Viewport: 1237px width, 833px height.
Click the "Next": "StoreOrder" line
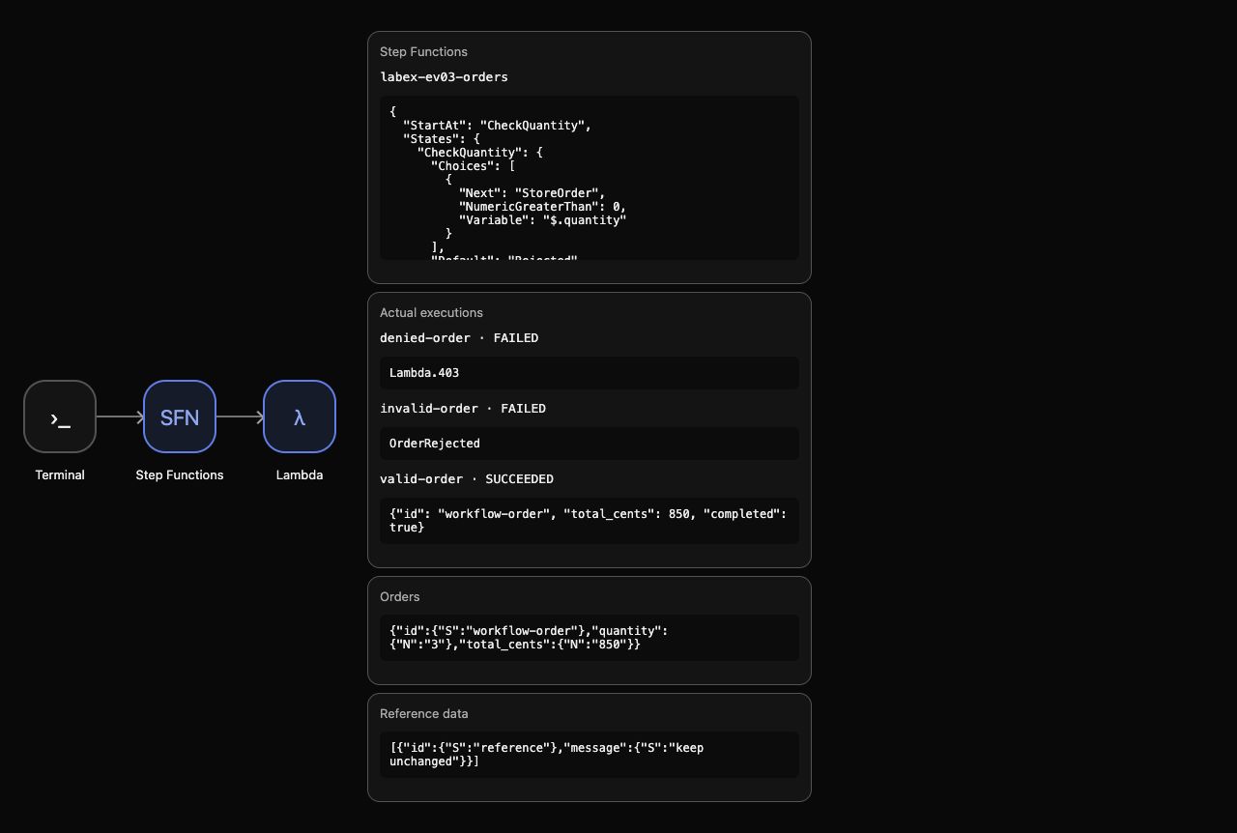532,193
